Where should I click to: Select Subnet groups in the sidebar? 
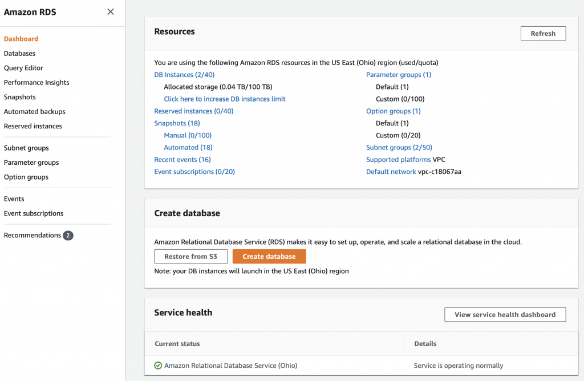26,148
